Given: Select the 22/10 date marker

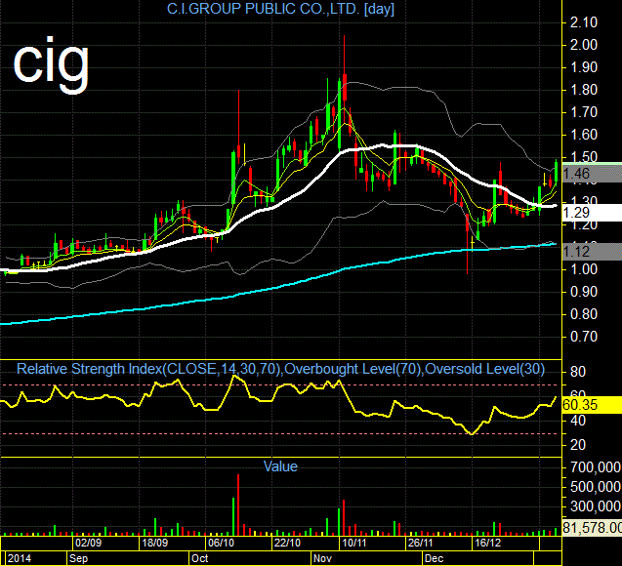Looking at the screenshot, I should click(287, 543).
